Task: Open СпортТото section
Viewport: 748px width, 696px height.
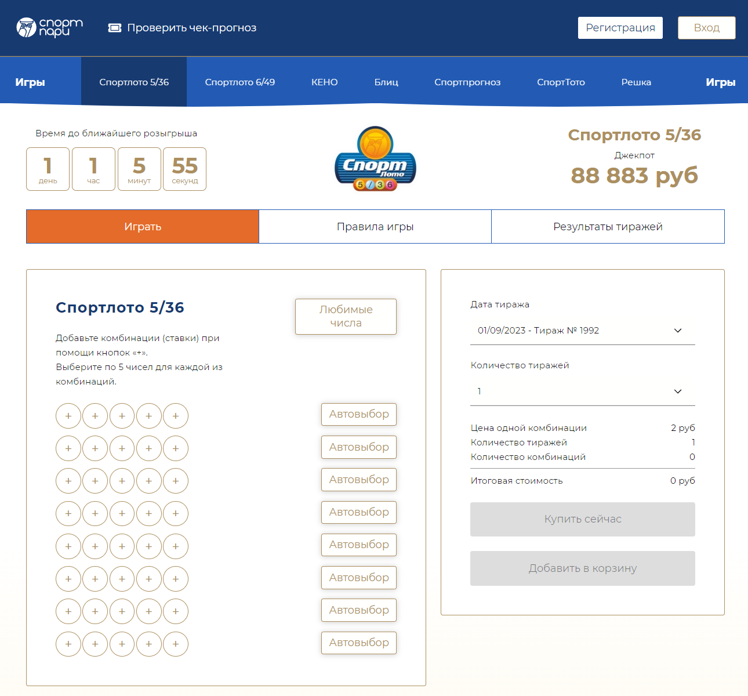Action: pyautogui.click(x=561, y=82)
